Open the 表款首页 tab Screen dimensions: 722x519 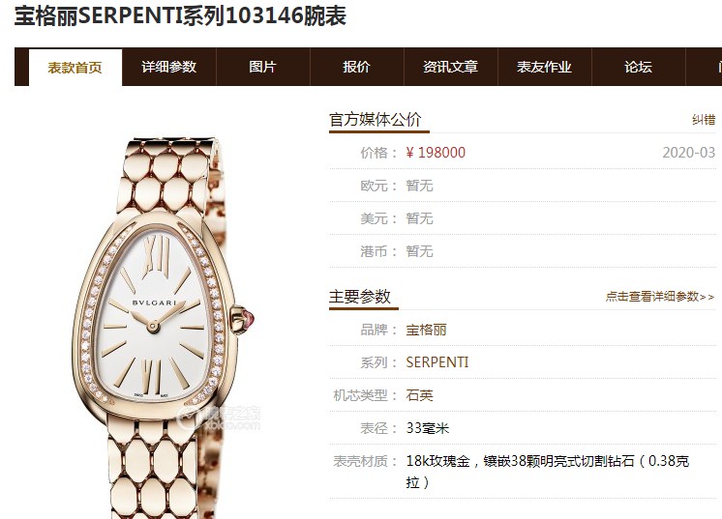point(75,68)
